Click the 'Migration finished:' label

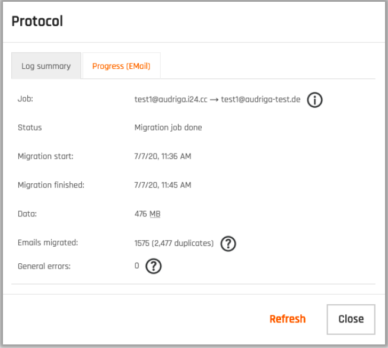click(51, 185)
